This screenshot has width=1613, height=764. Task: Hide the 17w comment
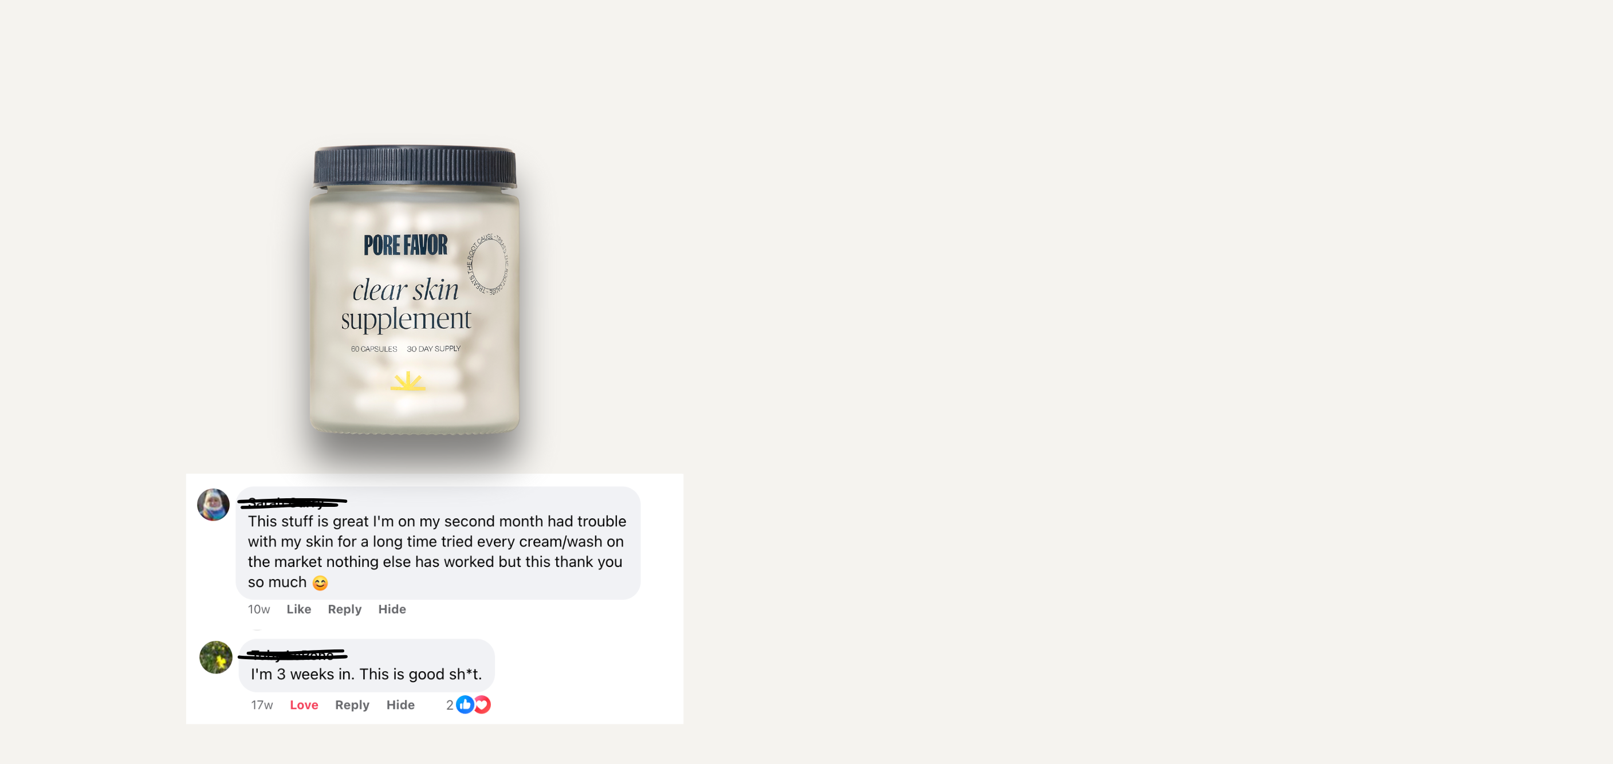coord(400,704)
